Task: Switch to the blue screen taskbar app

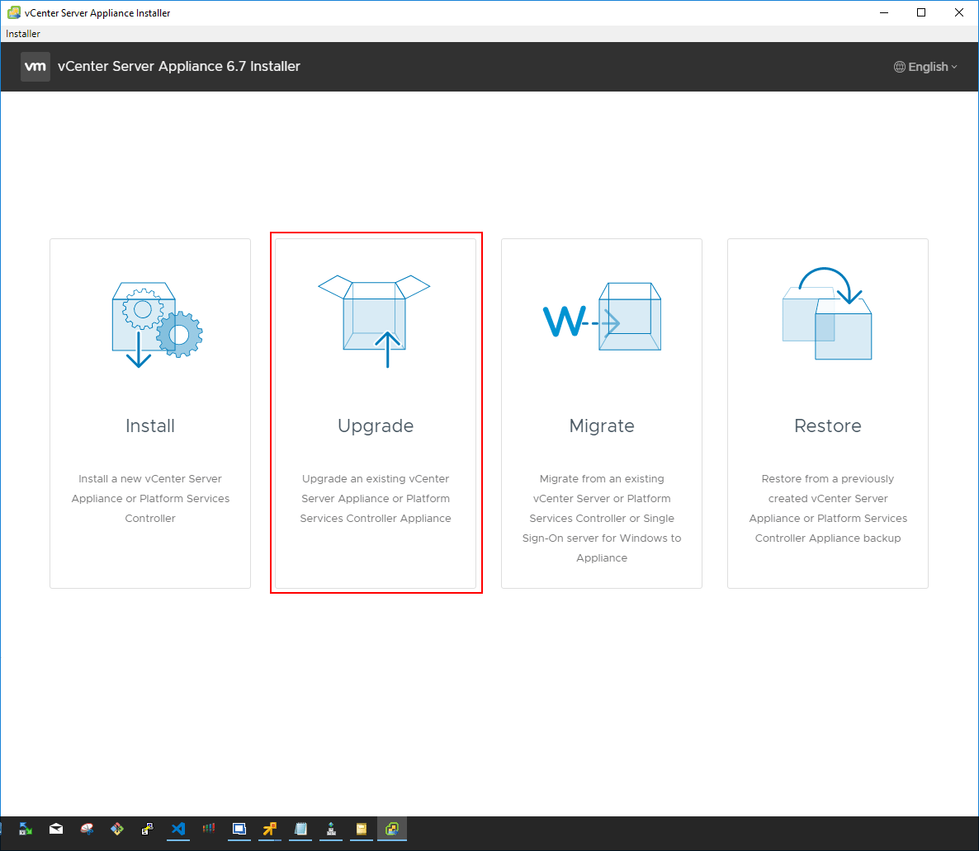Action: tap(239, 829)
